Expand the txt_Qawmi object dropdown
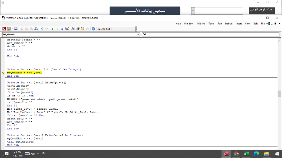Screen dimensions: 282x158 (138, 34)
